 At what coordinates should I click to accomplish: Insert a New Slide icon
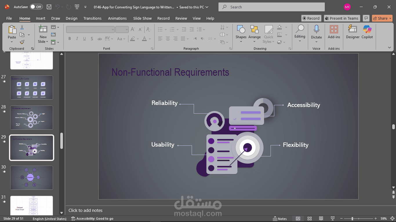pyautogui.click(x=43, y=29)
